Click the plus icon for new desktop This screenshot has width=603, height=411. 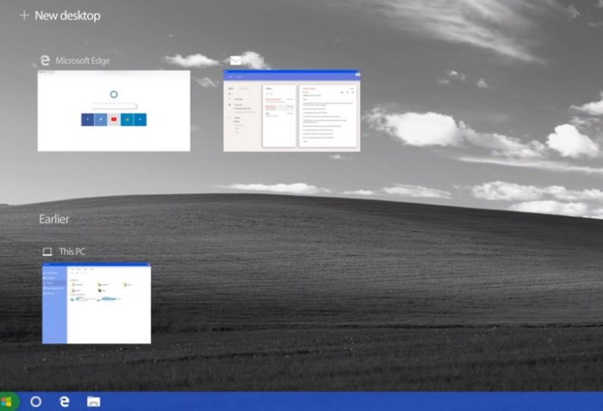(24, 16)
